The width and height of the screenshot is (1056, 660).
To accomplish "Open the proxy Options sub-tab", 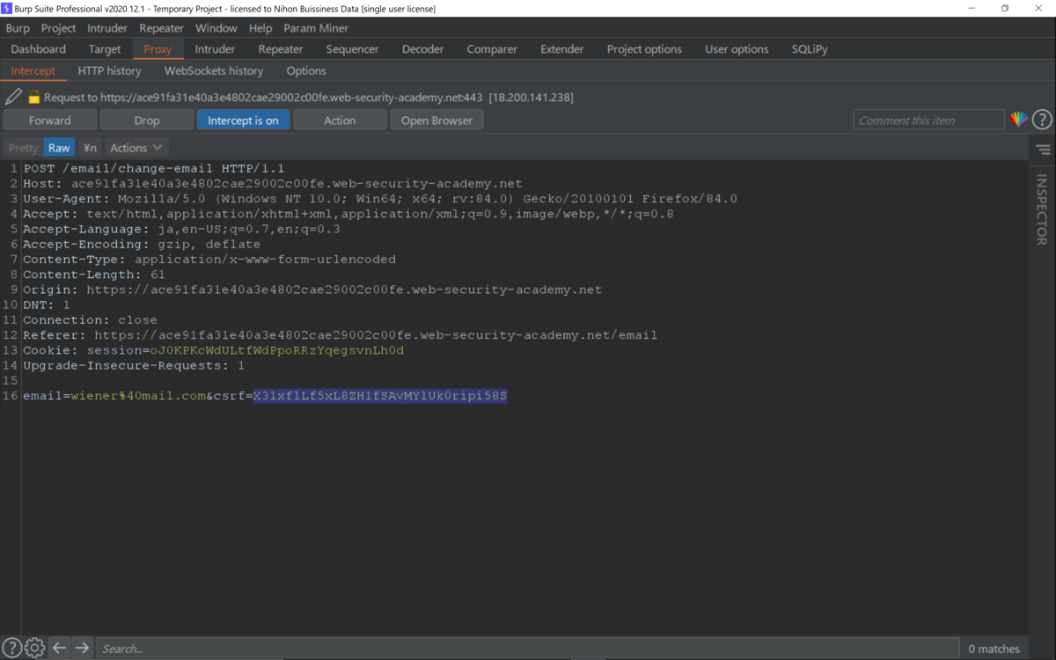I will [x=306, y=70].
